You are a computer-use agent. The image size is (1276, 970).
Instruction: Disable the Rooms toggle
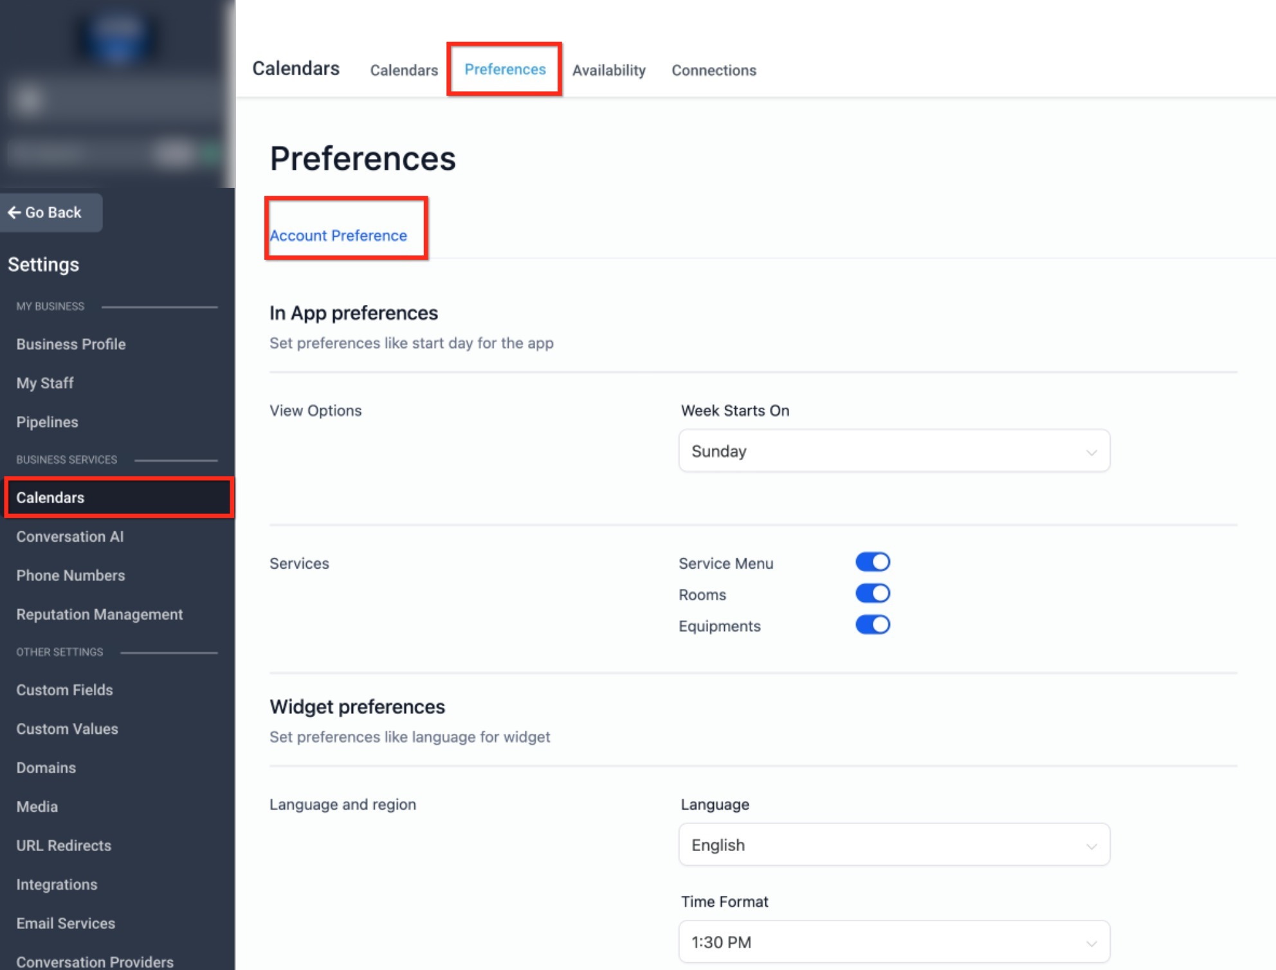point(872,594)
